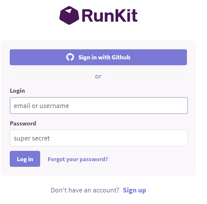
Task: Start password recovery via Forgot link
Action: point(78,159)
